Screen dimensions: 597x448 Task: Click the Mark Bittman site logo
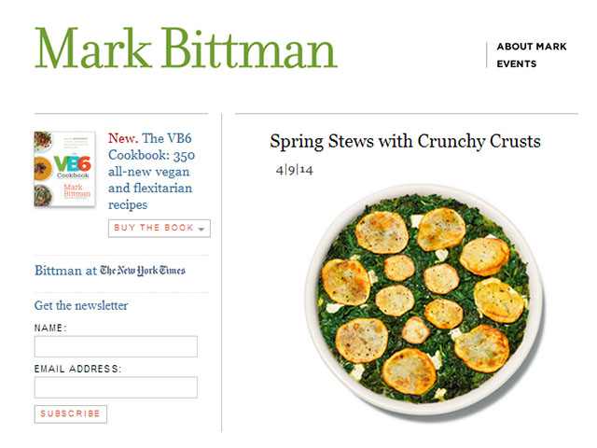pos(186,49)
